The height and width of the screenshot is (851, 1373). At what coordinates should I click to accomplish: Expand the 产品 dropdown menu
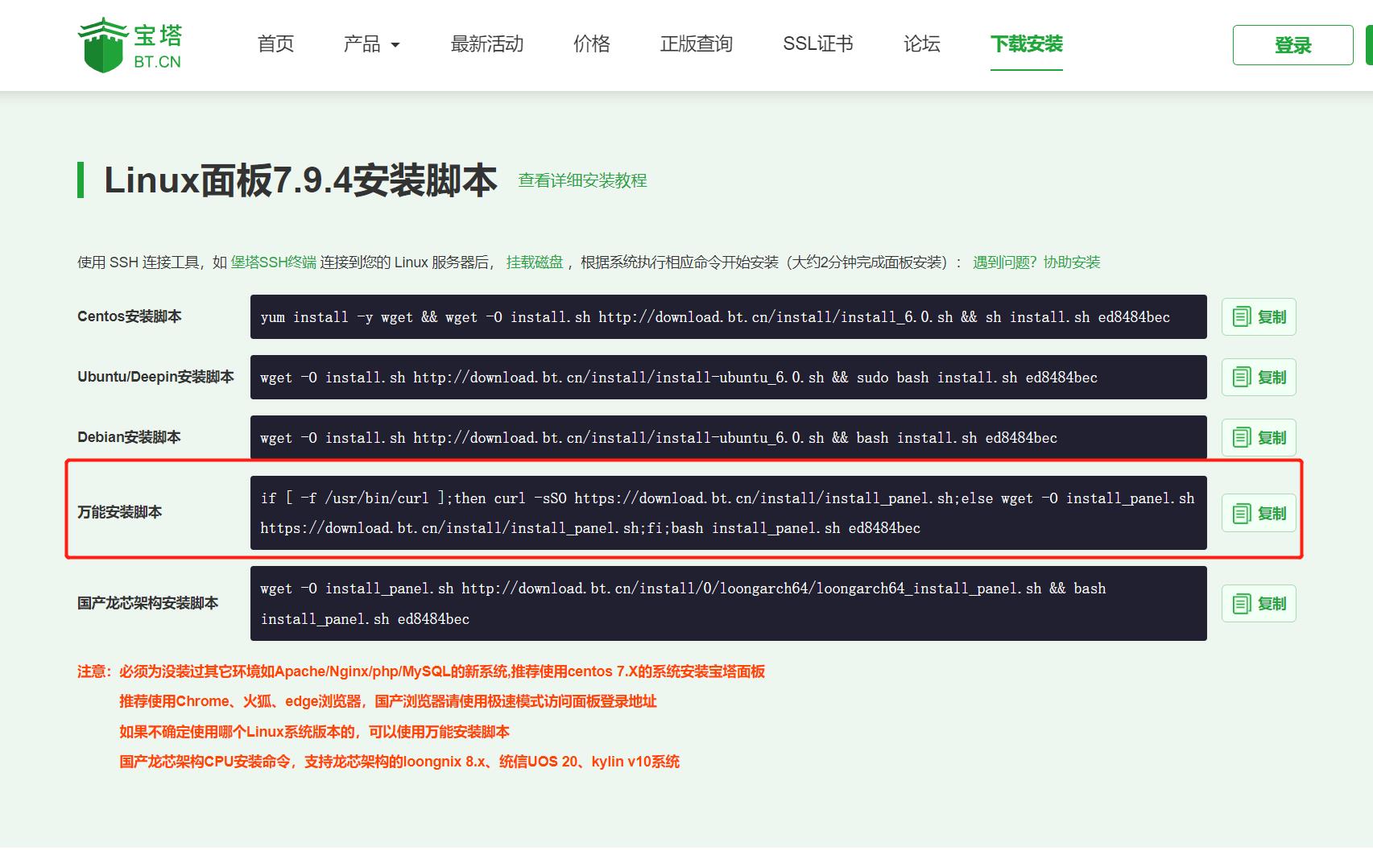pos(371,43)
